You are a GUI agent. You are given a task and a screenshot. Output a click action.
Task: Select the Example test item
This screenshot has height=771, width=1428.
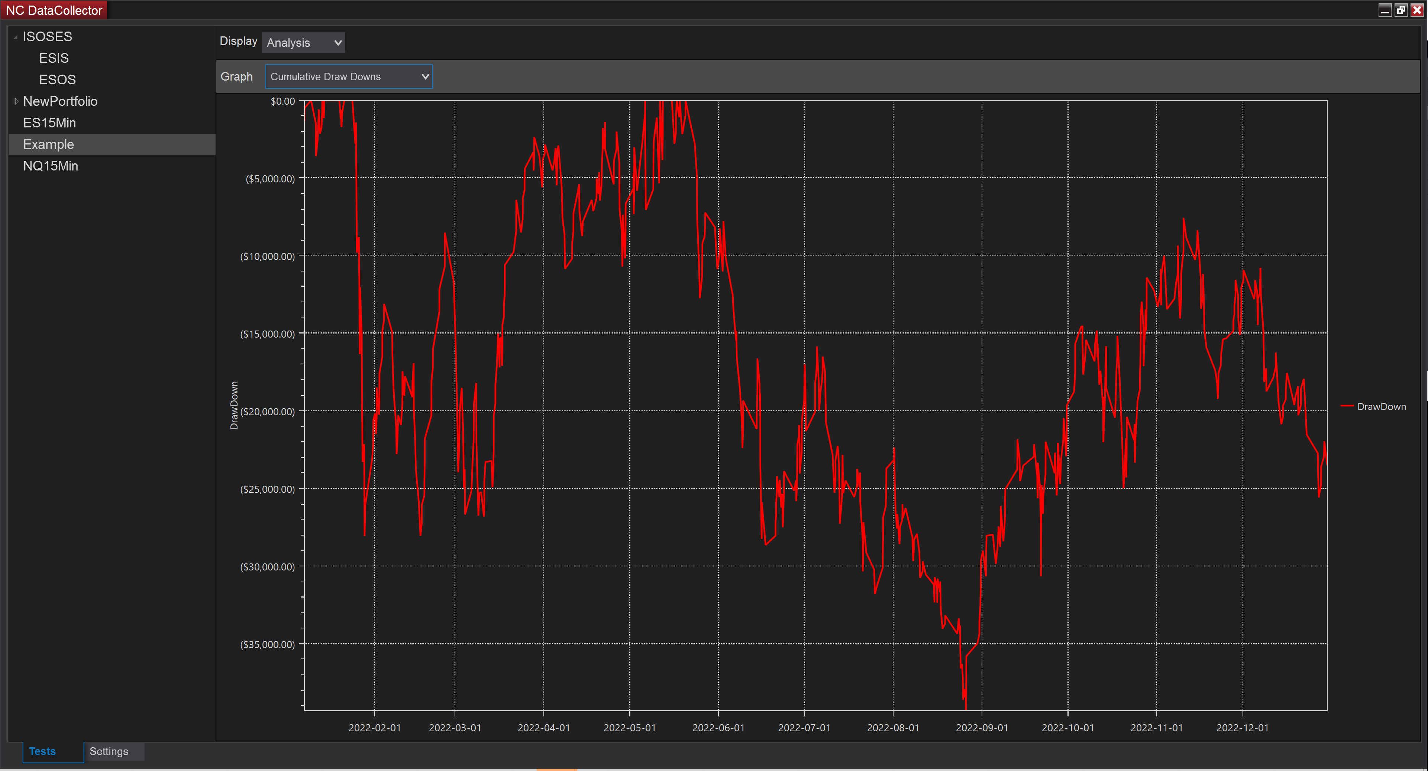(48, 144)
